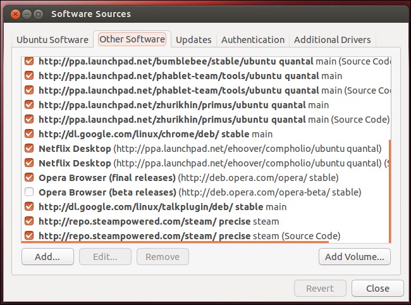The image size is (411, 305).
Task: Click the horizontal scrollbar of the sources list
Action: (175, 242)
